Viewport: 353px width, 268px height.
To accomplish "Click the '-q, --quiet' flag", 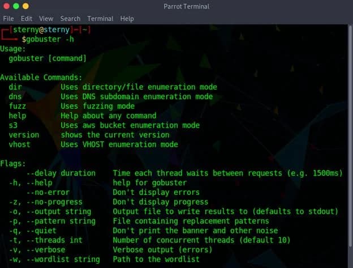I will click(x=33, y=231).
